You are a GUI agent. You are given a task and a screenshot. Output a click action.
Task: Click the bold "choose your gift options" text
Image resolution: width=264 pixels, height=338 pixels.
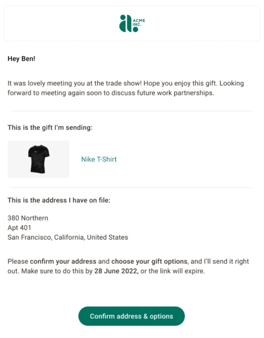click(149, 261)
